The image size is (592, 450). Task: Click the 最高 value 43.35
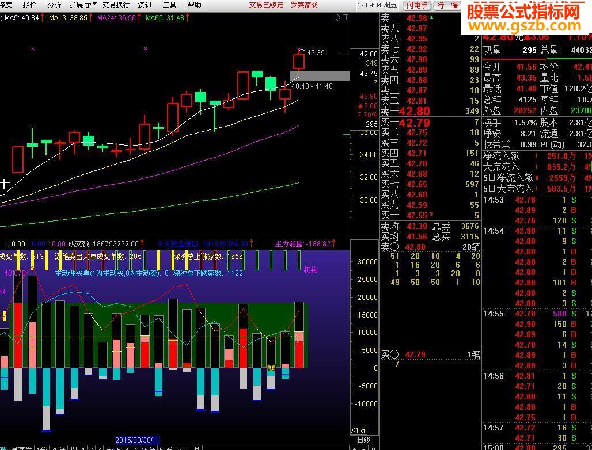[x=526, y=78]
